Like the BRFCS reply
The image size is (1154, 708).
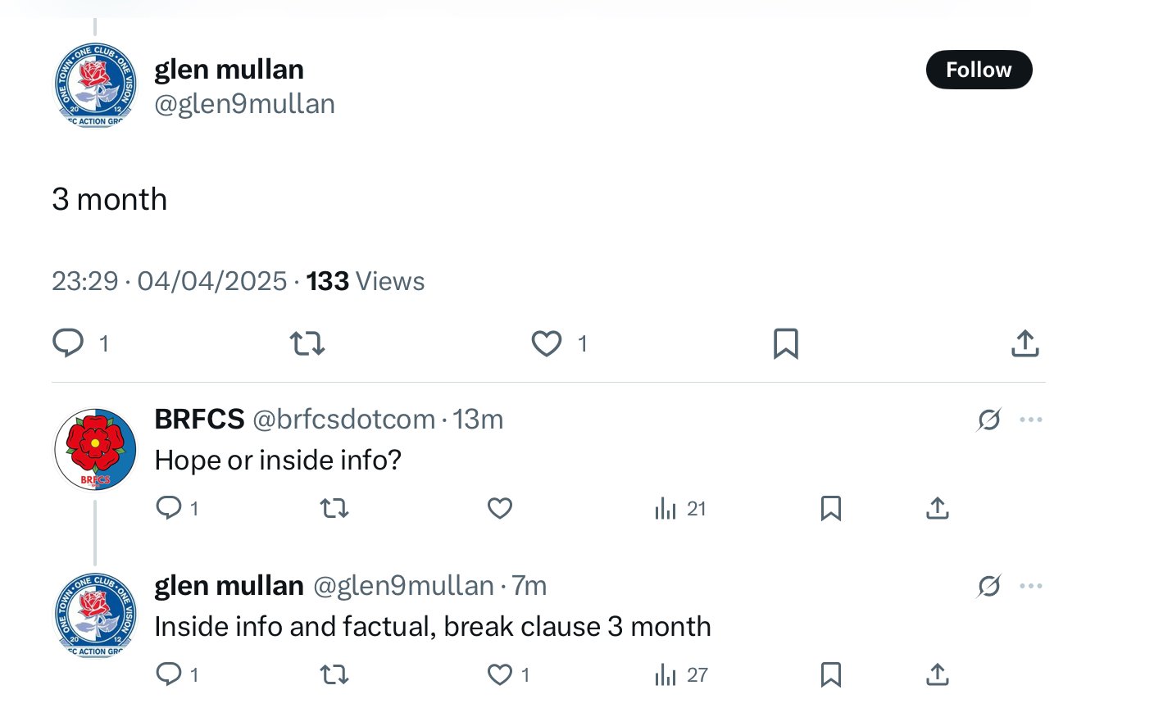click(500, 509)
